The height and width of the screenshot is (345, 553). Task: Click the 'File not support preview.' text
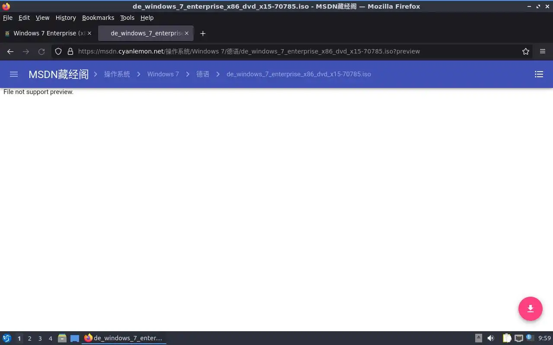(x=38, y=92)
